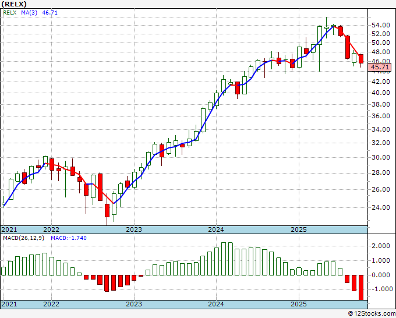Viewport: 396px width, 318px height.
Task: Click the 30.00 price axis label
Action: pos(381,157)
